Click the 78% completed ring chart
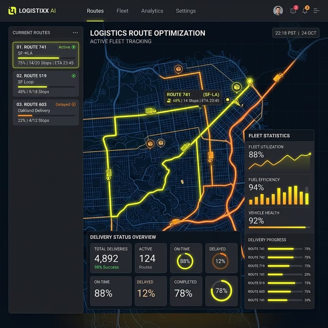Viewport: 328px width, 328px height. 221,291
